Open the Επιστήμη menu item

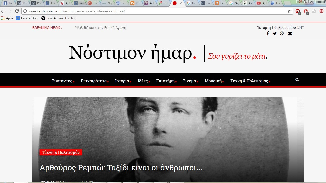click(x=166, y=81)
